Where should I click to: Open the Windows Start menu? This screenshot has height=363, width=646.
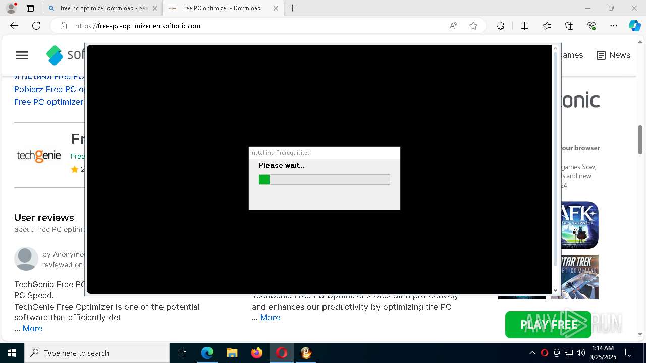[12, 353]
